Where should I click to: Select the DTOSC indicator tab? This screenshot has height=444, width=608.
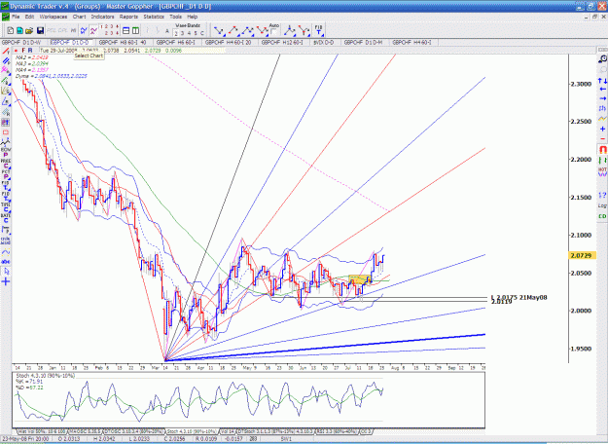[x=133, y=431]
